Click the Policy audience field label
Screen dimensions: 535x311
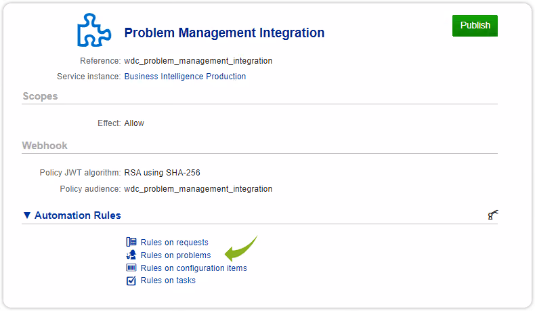tap(91, 189)
